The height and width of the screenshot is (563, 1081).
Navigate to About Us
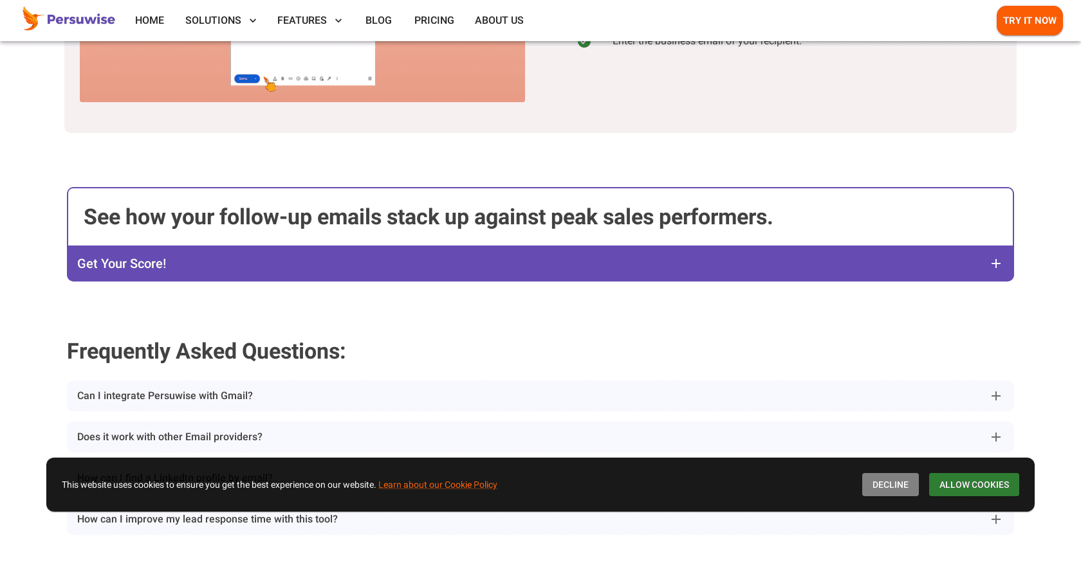(x=499, y=21)
